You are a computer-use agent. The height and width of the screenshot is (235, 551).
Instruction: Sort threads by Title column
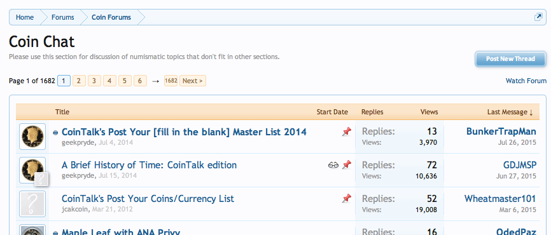click(62, 112)
